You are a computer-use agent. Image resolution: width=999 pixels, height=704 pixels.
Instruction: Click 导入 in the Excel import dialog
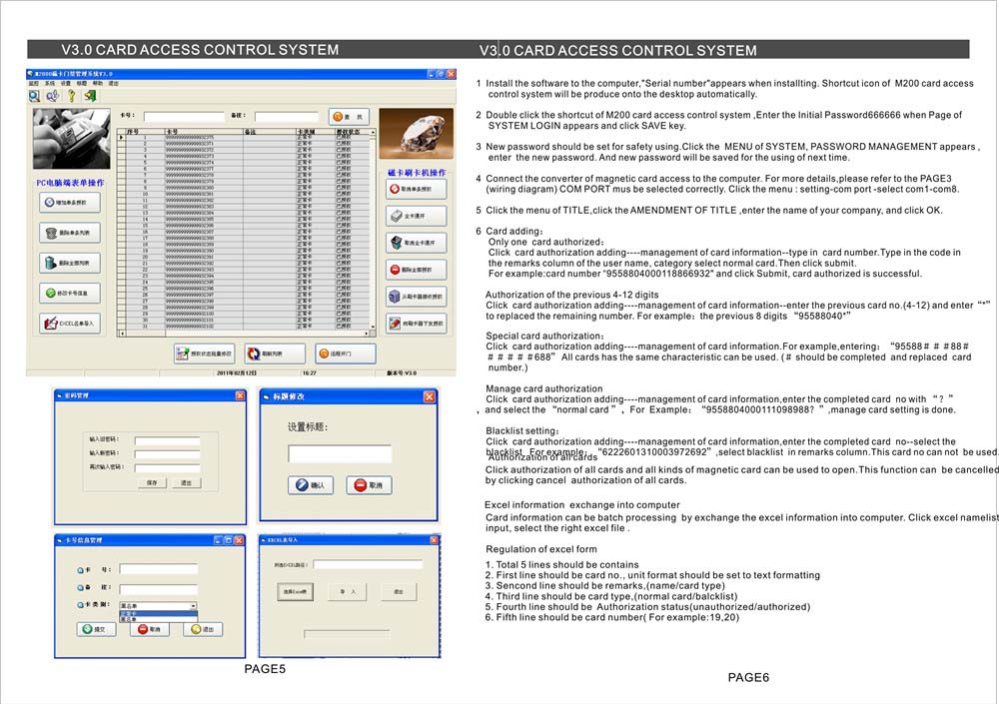tap(348, 592)
